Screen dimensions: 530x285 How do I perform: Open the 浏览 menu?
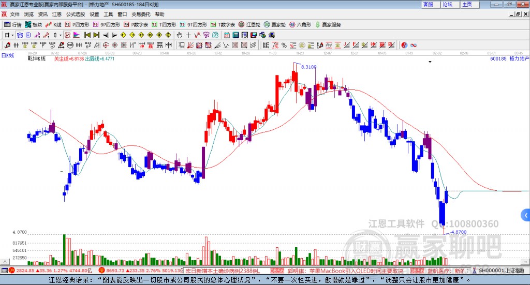[29, 14]
